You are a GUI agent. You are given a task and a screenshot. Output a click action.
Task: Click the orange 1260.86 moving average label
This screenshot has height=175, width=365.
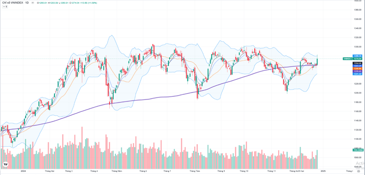[x=358, y=69]
